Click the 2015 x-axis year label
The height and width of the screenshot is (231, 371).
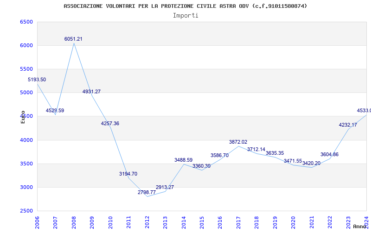202,222
